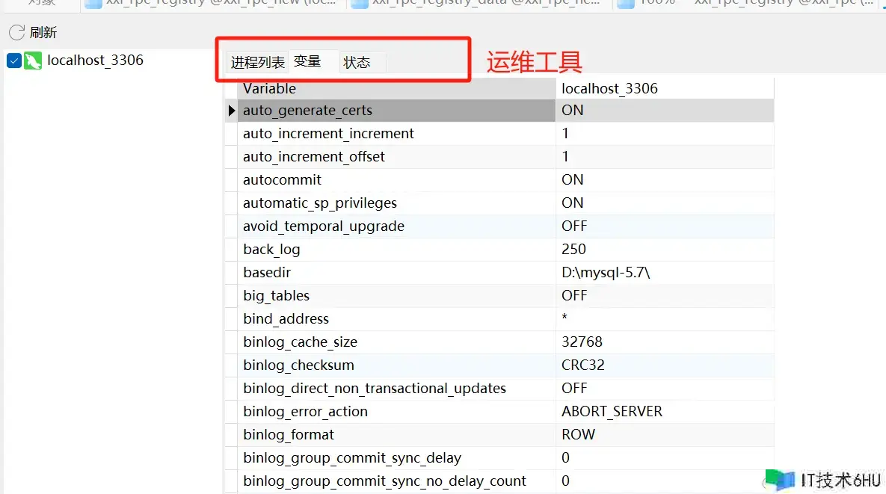Select the 变量 tab
The width and height of the screenshot is (886, 494).
pos(307,61)
